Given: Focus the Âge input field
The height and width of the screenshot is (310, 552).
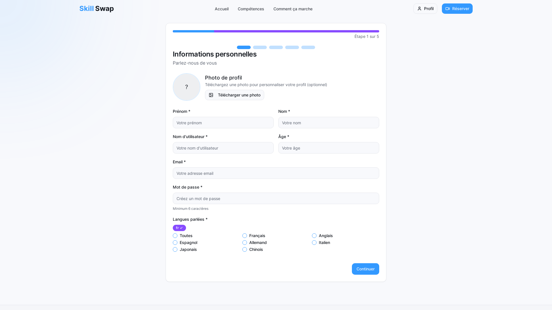Looking at the screenshot, I should click(329, 148).
